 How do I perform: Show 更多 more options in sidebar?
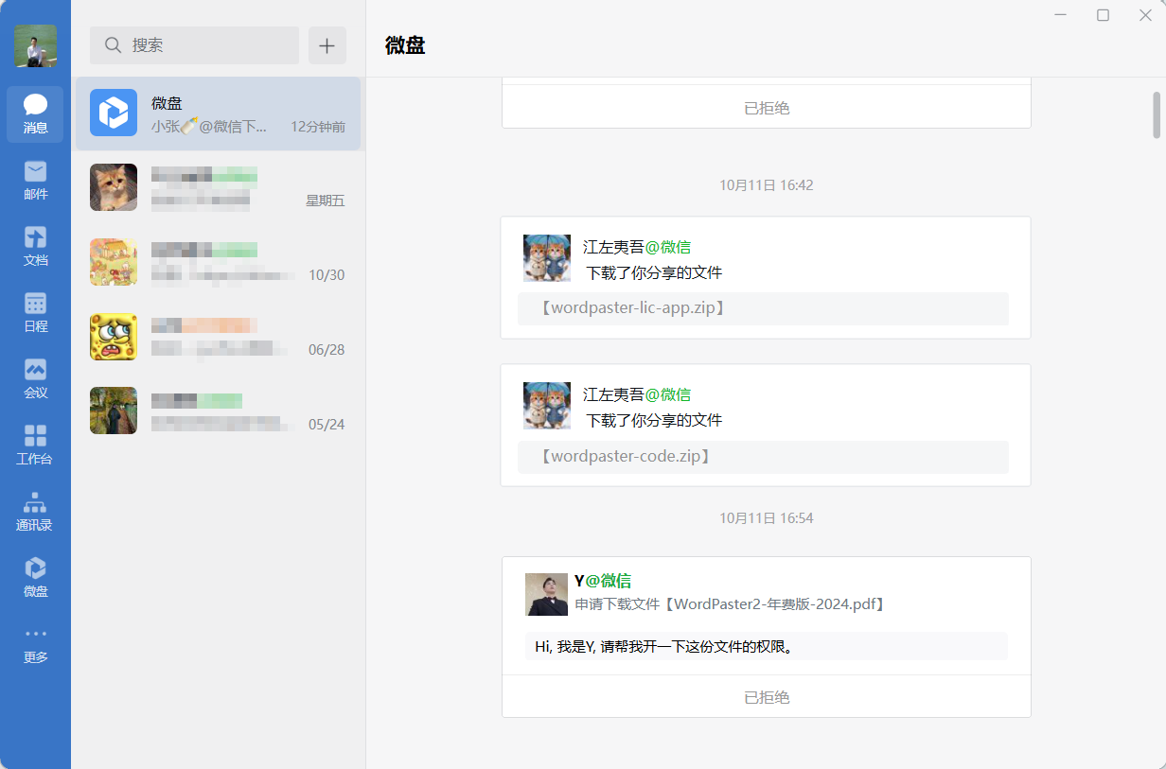(x=35, y=644)
